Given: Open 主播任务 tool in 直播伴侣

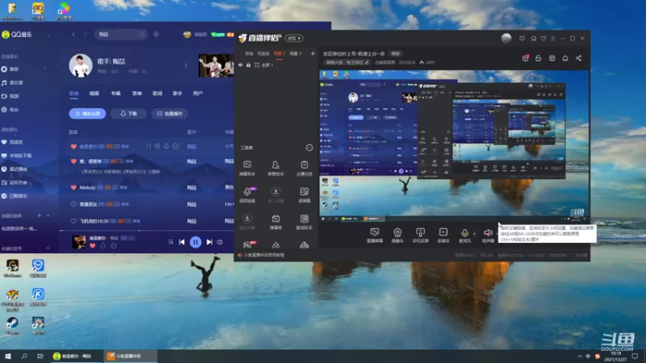Looking at the screenshot, I should pyautogui.click(x=304, y=169).
